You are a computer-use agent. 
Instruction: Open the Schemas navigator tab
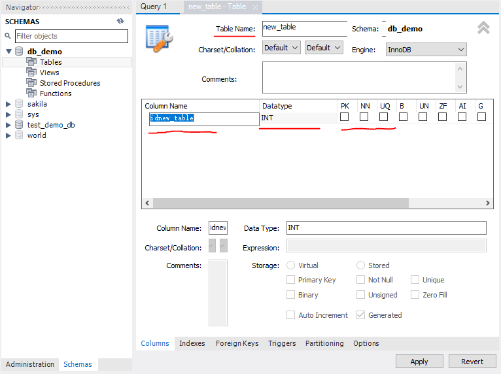click(x=78, y=364)
